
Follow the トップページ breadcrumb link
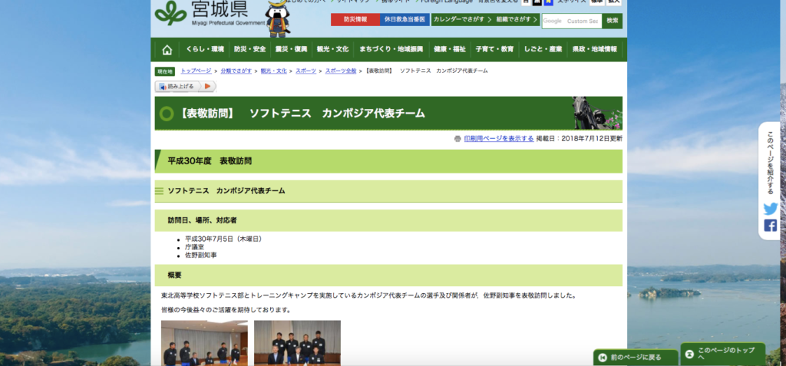(x=196, y=71)
